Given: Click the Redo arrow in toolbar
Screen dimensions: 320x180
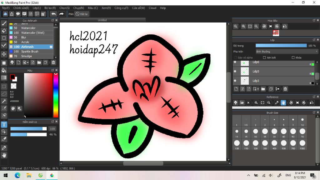Looking at the screenshot, I should coord(61,14).
